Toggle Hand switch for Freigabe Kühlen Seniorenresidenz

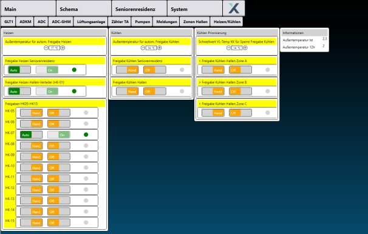(127, 70)
